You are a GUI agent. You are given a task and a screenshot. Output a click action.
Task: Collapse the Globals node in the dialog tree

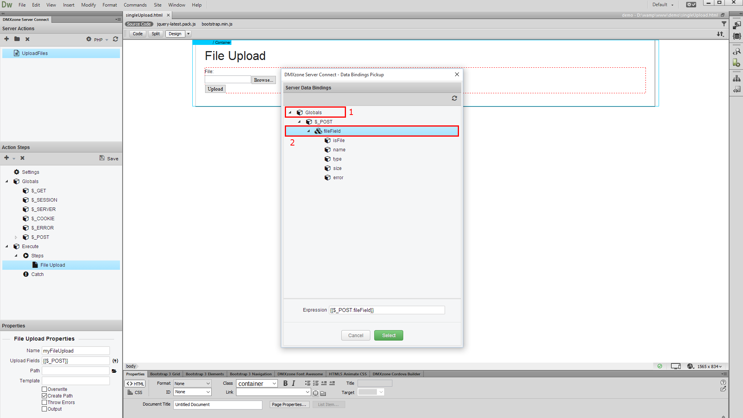pos(290,113)
